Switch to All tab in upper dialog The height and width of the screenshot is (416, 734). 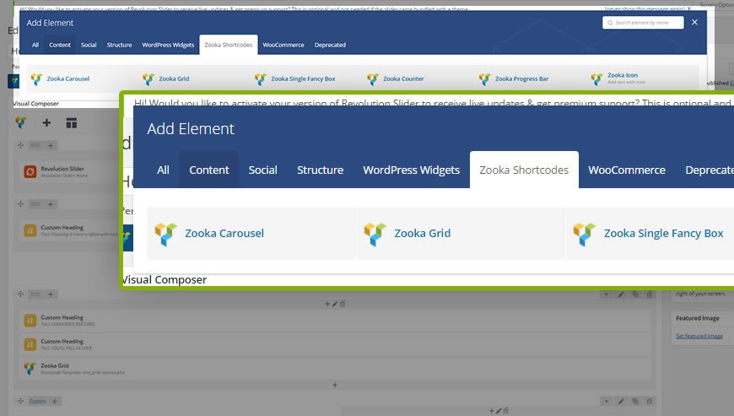click(x=35, y=45)
